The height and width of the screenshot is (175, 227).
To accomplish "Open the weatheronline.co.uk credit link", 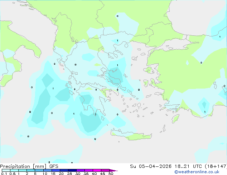I will coord(197,172).
